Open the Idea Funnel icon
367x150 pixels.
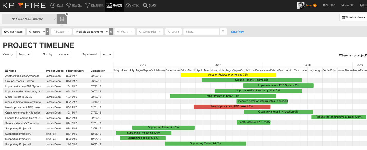coord(88,5)
